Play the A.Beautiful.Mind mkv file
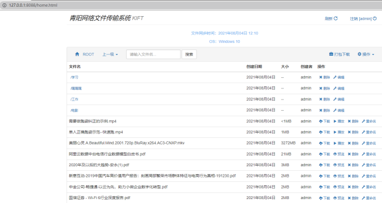Image resolution: width=382 pixels, height=203 pixels. click(339, 143)
